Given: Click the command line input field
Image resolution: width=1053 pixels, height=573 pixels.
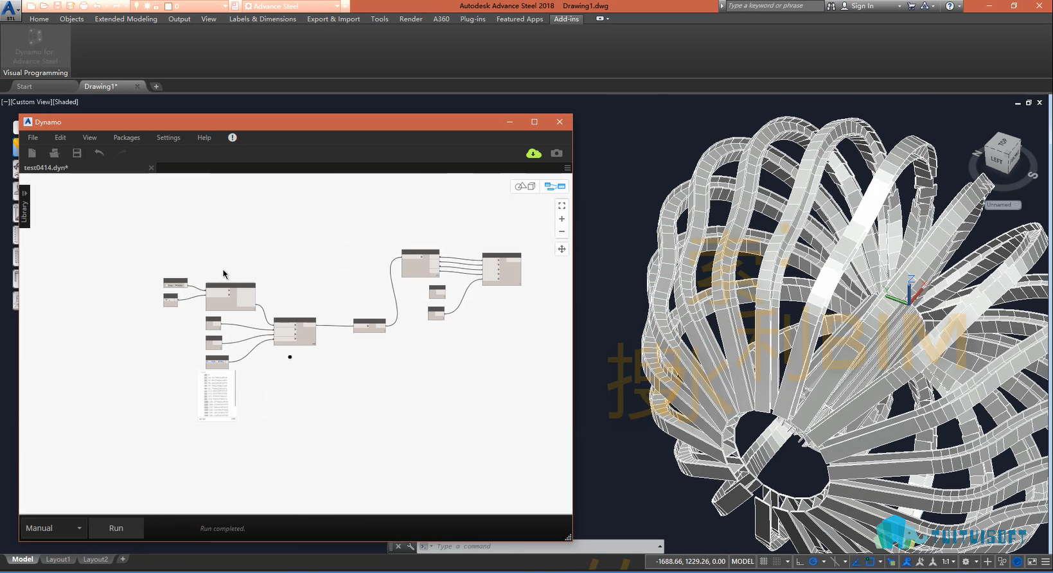Looking at the screenshot, I should click(x=540, y=547).
